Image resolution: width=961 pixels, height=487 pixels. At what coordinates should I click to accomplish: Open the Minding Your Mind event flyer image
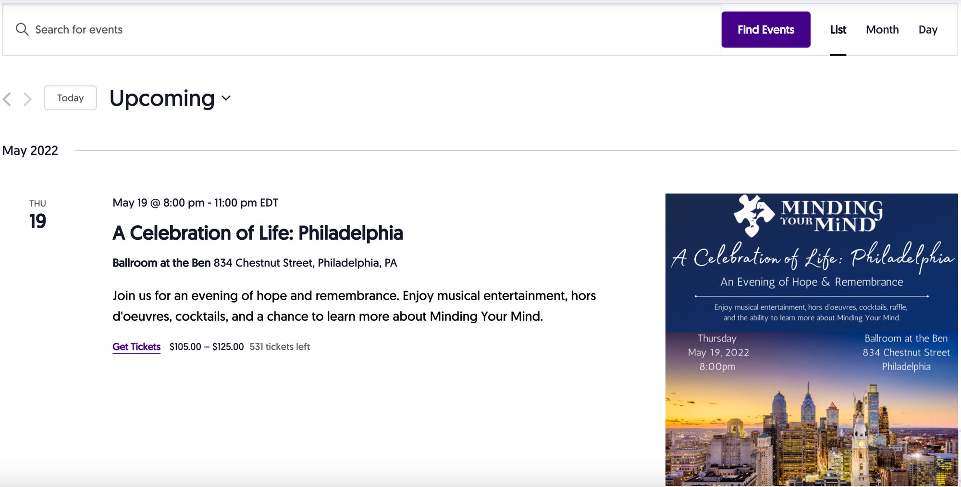coord(812,340)
